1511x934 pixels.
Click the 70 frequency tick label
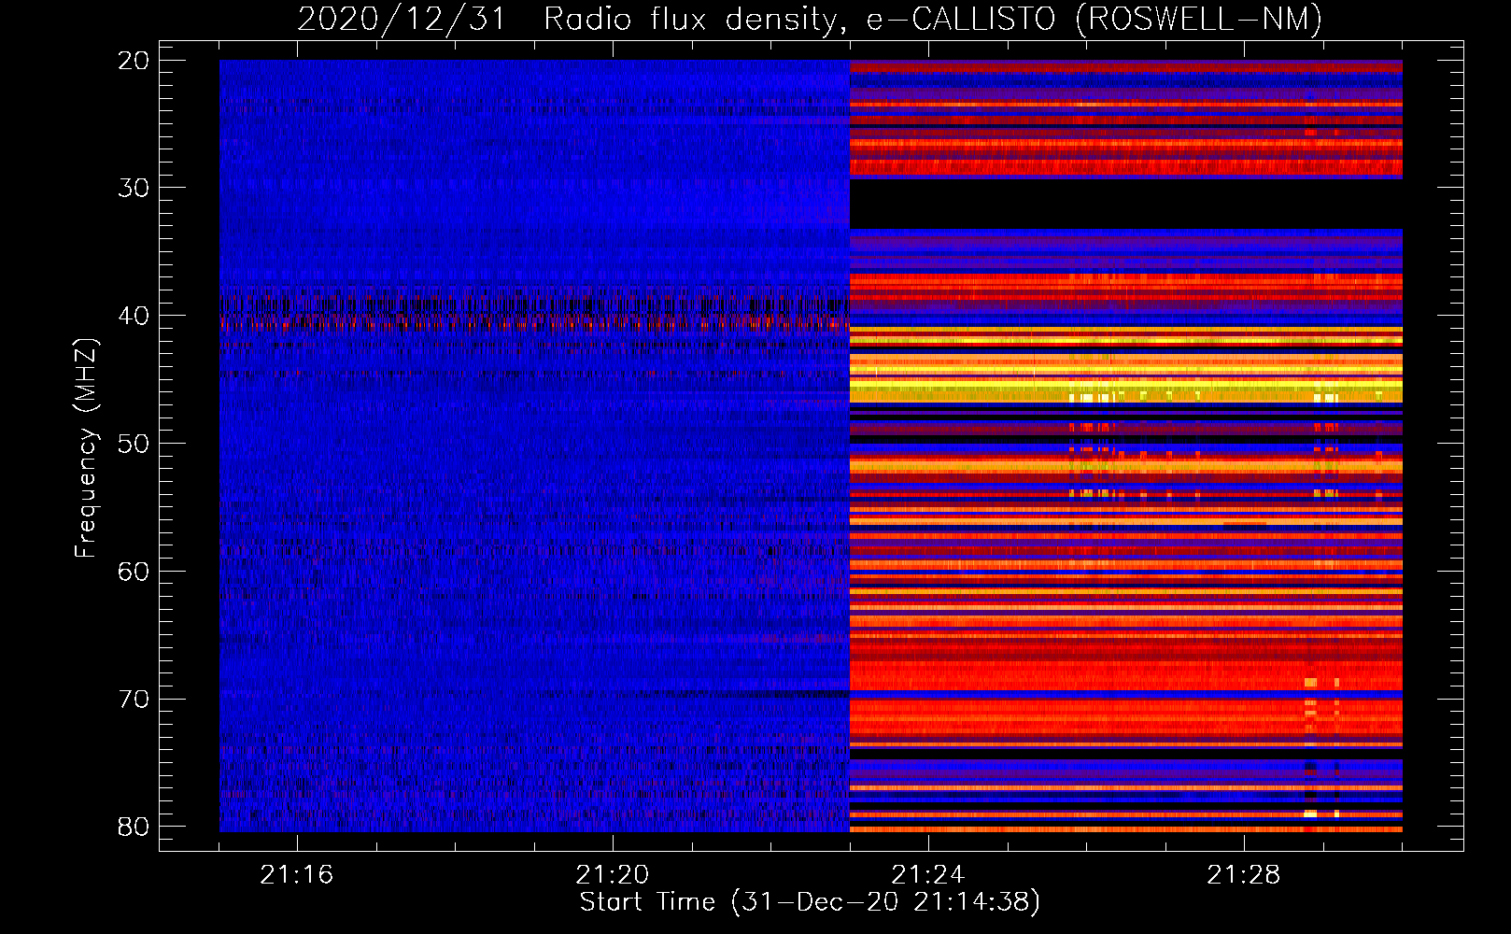(134, 700)
